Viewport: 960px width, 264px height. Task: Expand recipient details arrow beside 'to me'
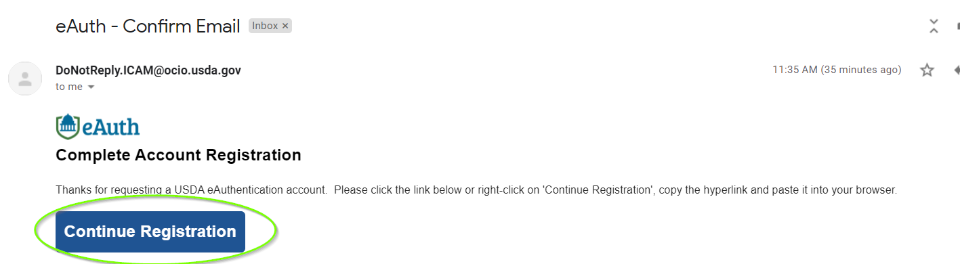click(x=91, y=87)
